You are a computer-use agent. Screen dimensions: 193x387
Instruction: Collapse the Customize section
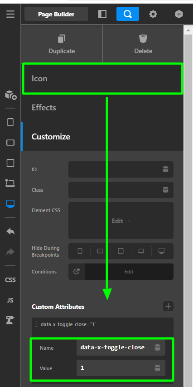(x=102, y=136)
